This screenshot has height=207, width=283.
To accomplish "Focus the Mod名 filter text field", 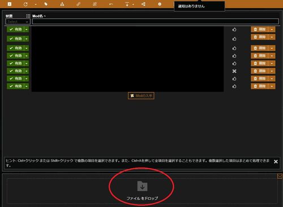I will [x=156, y=21].
